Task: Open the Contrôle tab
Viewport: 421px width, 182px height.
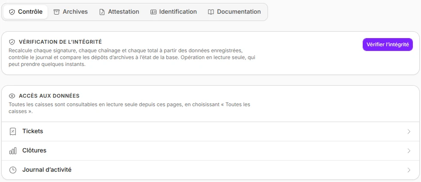Action: click(x=25, y=12)
